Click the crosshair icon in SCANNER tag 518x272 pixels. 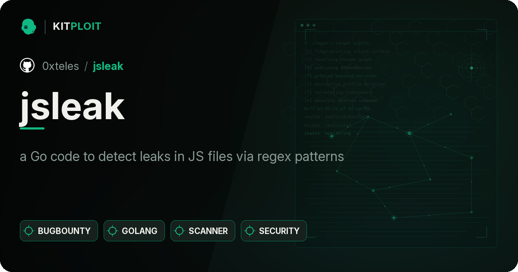point(180,231)
